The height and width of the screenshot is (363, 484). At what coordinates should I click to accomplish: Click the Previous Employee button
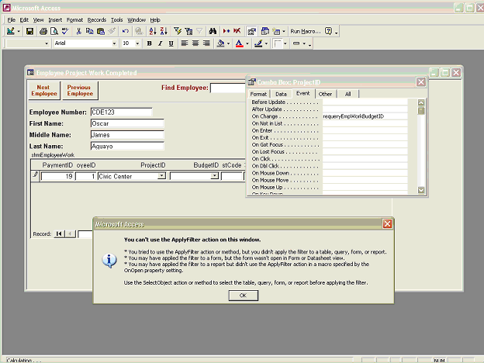(x=80, y=91)
